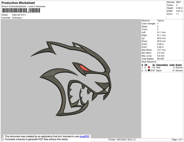The image size is (184, 142).
Task: Select Total Bobbin value '68.34ft'
Action: point(160,59)
